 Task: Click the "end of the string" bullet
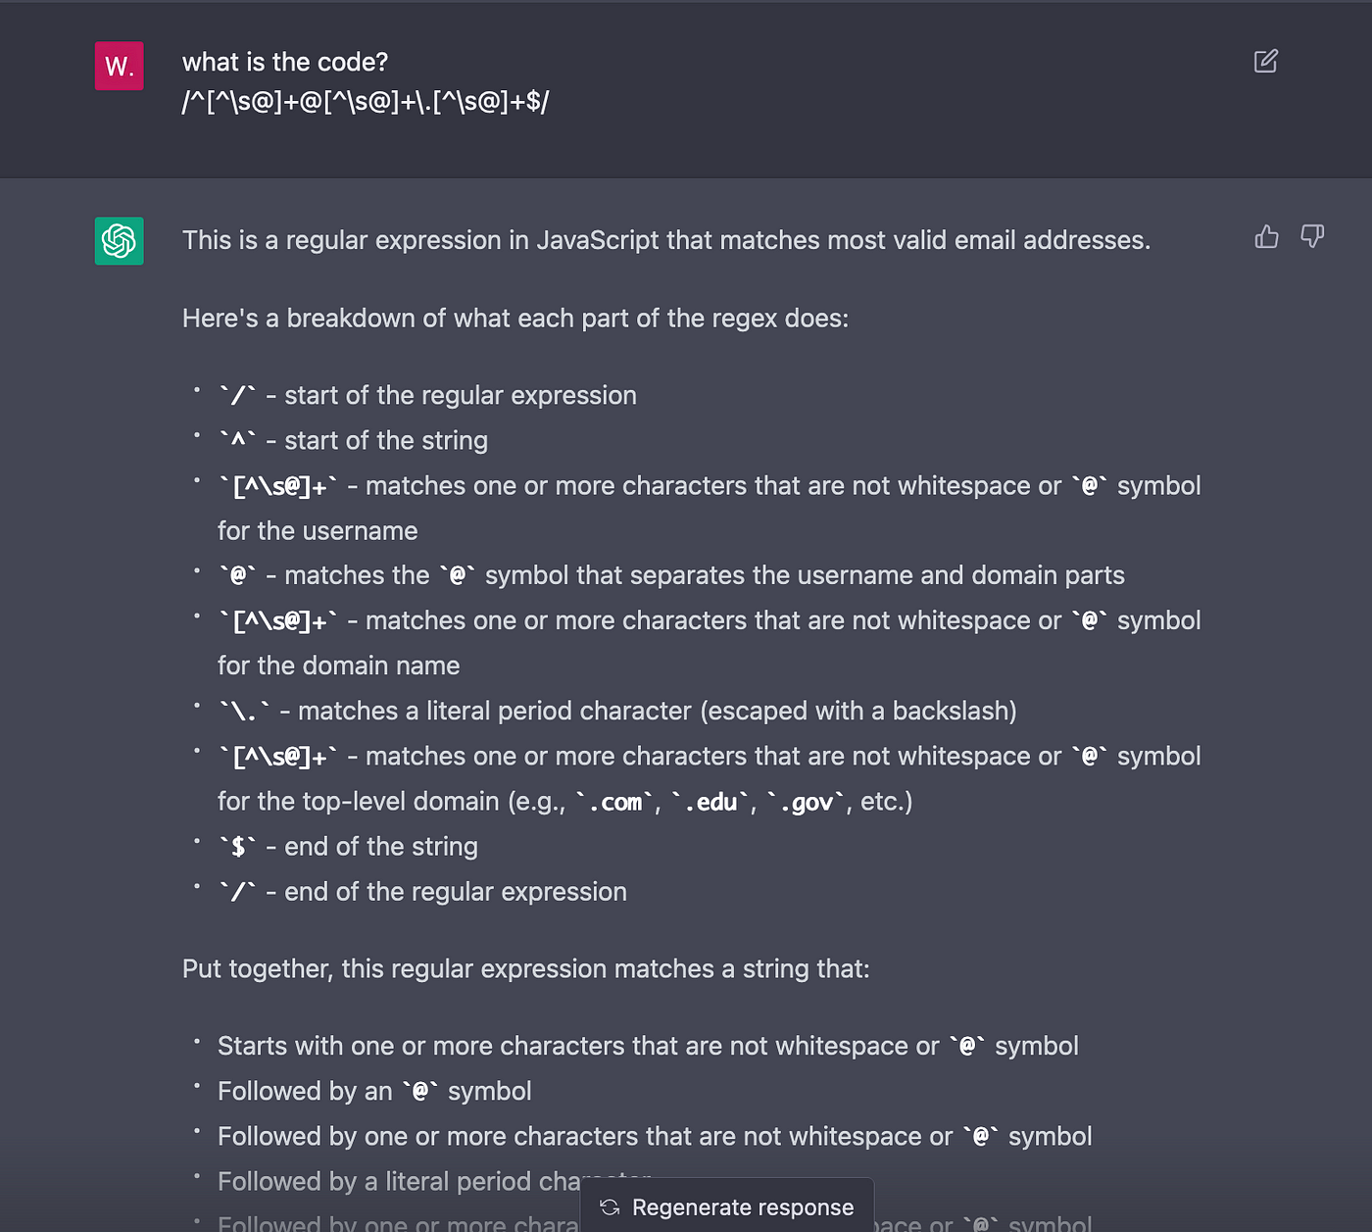click(x=348, y=846)
